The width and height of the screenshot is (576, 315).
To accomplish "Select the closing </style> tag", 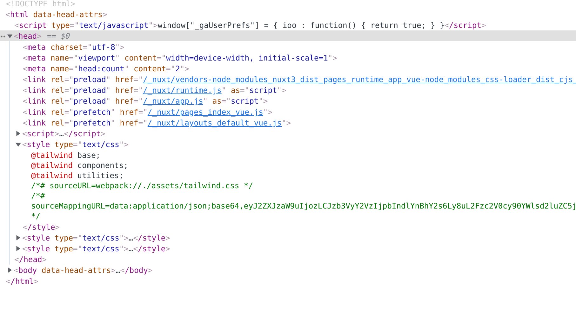I will pyautogui.click(x=41, y=227).
